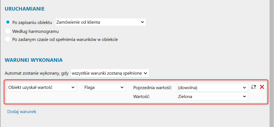Delete the condition with the red X
The height and width of the screenshot is (127, 274).
[262, 87]
